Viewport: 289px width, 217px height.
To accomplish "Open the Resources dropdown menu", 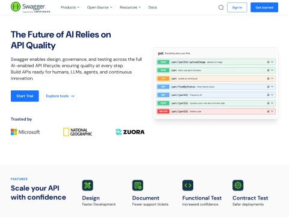I will (x=130, y=7).
